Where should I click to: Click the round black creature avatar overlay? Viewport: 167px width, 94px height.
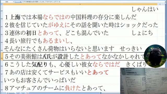(x=155, y=56)
